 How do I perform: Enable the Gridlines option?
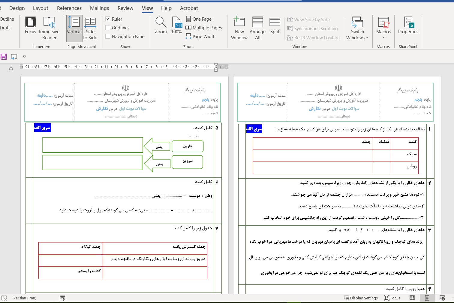point(108,28)
